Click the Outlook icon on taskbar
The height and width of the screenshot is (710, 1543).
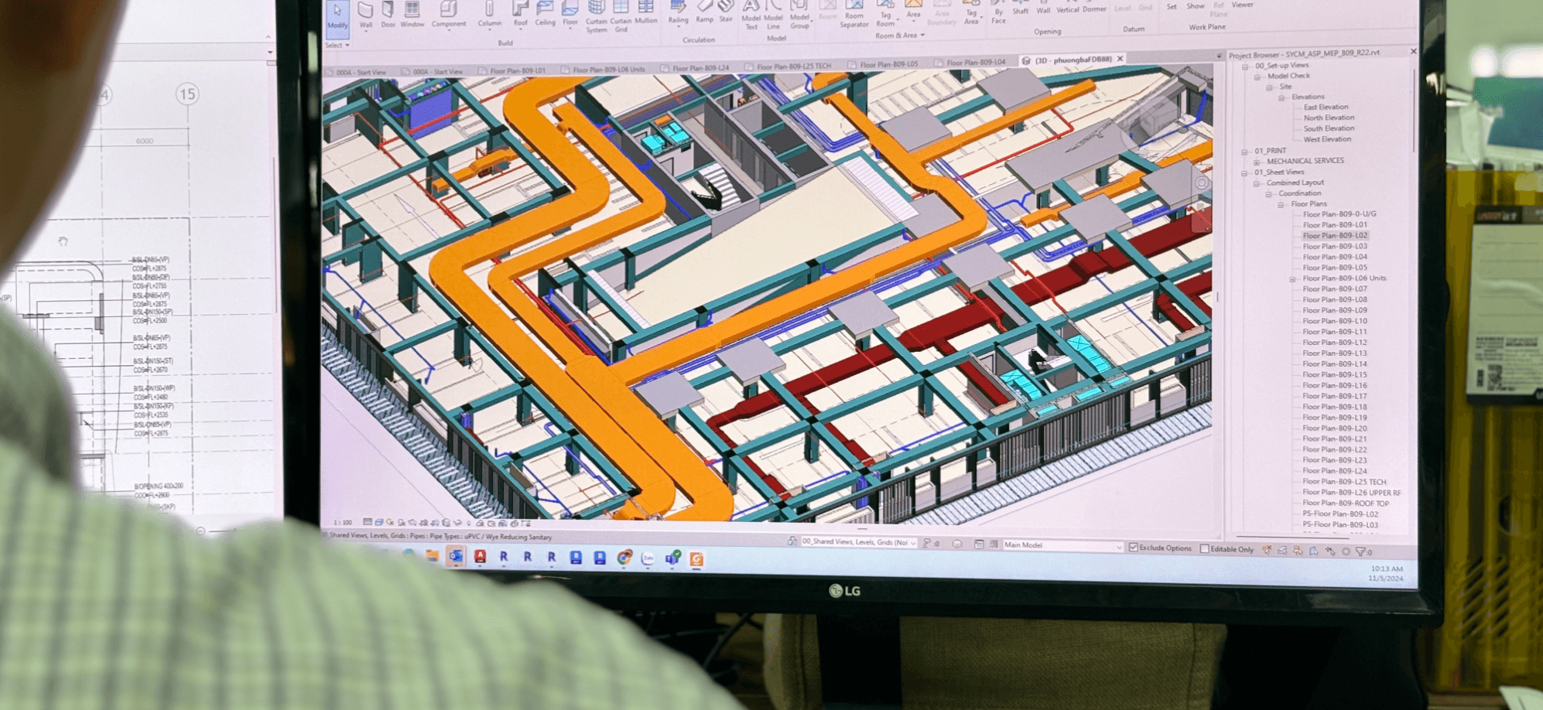point(456,556)
